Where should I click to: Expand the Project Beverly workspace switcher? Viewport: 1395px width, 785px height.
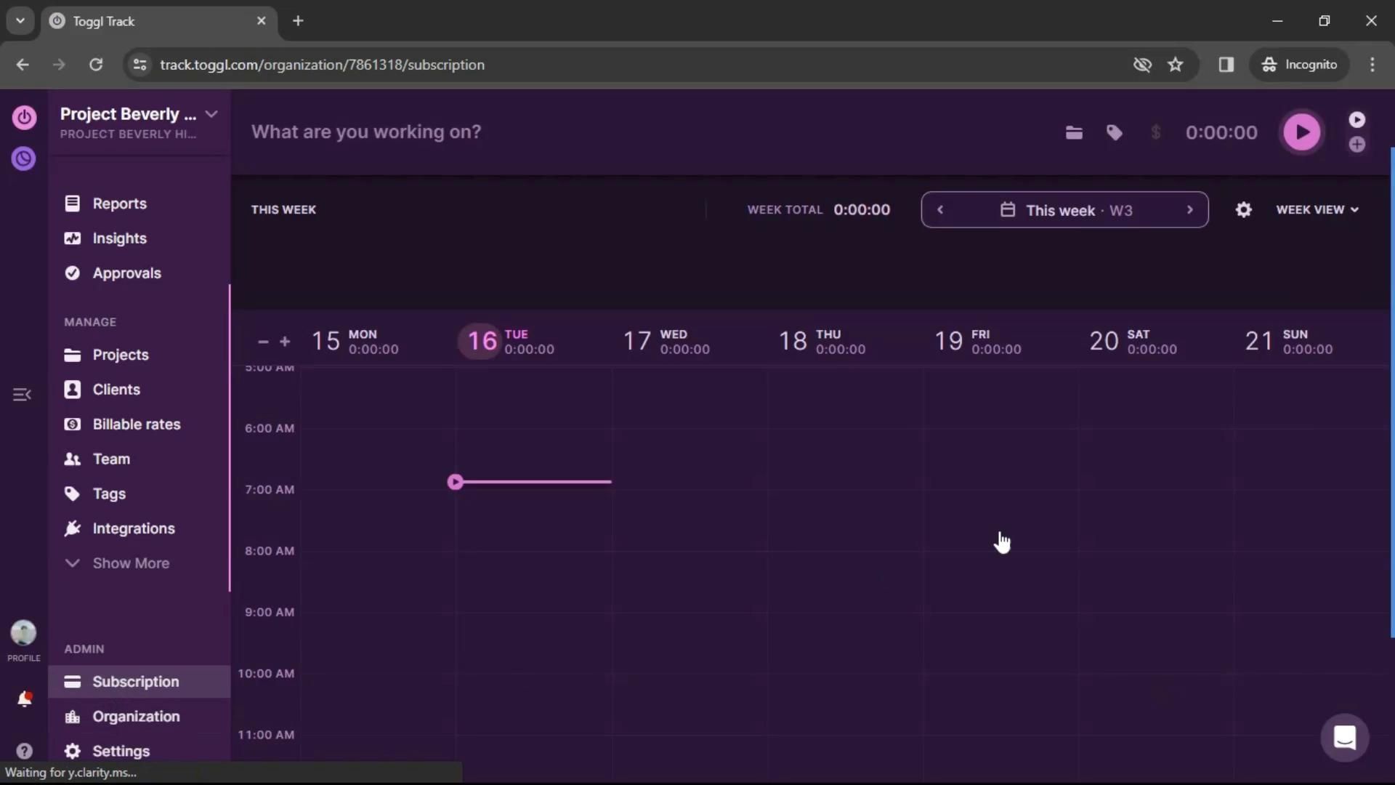click(x=211, y=114)
